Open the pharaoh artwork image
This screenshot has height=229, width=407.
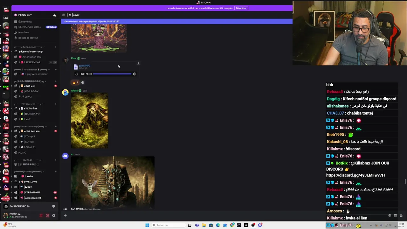(x=113, y=182)
